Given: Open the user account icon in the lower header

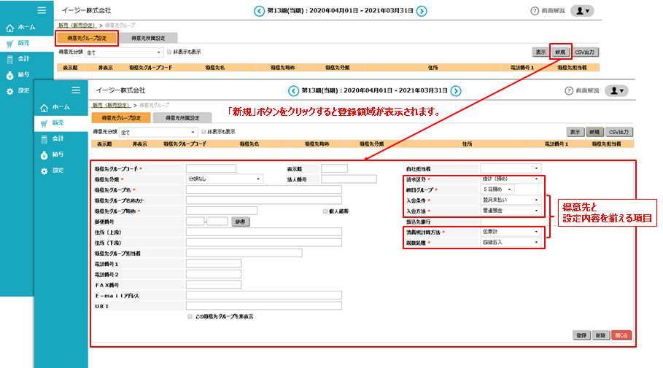Looking at the screenshot, I should (618, 91).
